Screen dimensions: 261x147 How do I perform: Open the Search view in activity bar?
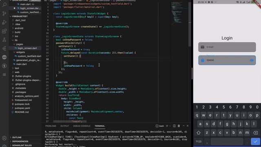tap(4, 4)
